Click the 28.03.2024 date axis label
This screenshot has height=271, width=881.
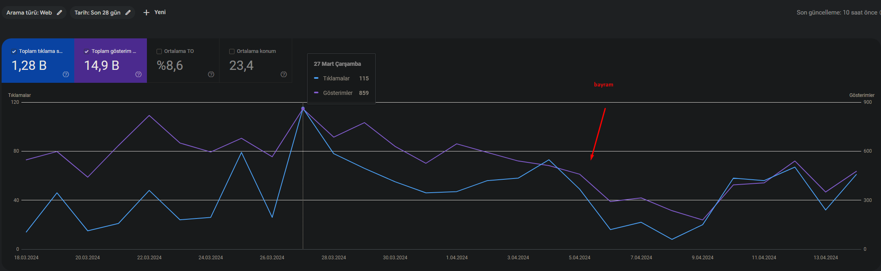coord(334,258)
